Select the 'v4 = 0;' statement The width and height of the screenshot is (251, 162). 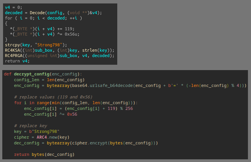coord(14,7)
